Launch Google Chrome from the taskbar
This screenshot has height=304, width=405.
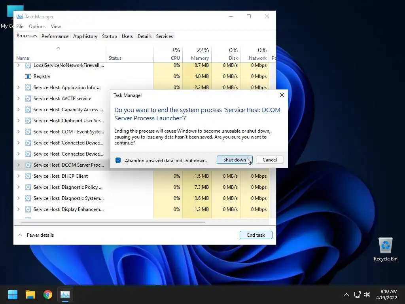pos(48,294)
